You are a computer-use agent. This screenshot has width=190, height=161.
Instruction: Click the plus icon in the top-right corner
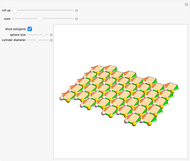186,4
